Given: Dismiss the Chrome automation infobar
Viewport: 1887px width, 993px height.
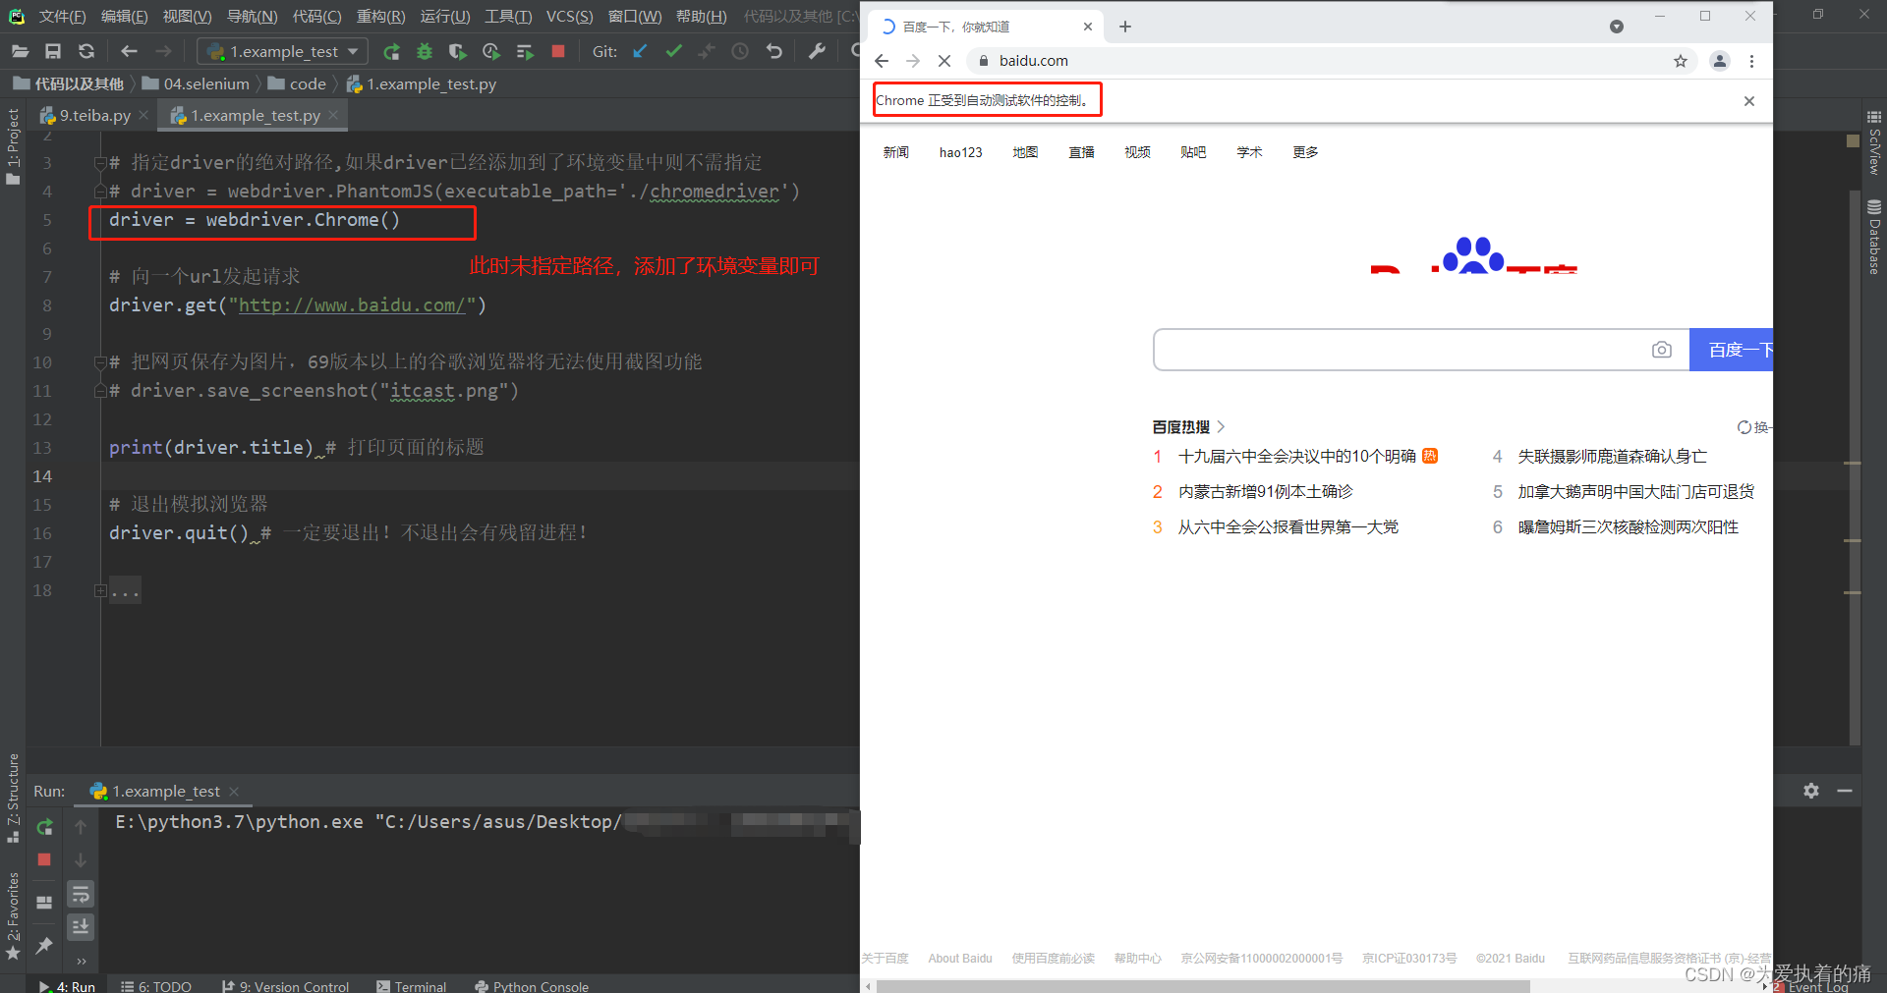Looking at the screenshot, I should [1749, 101].
